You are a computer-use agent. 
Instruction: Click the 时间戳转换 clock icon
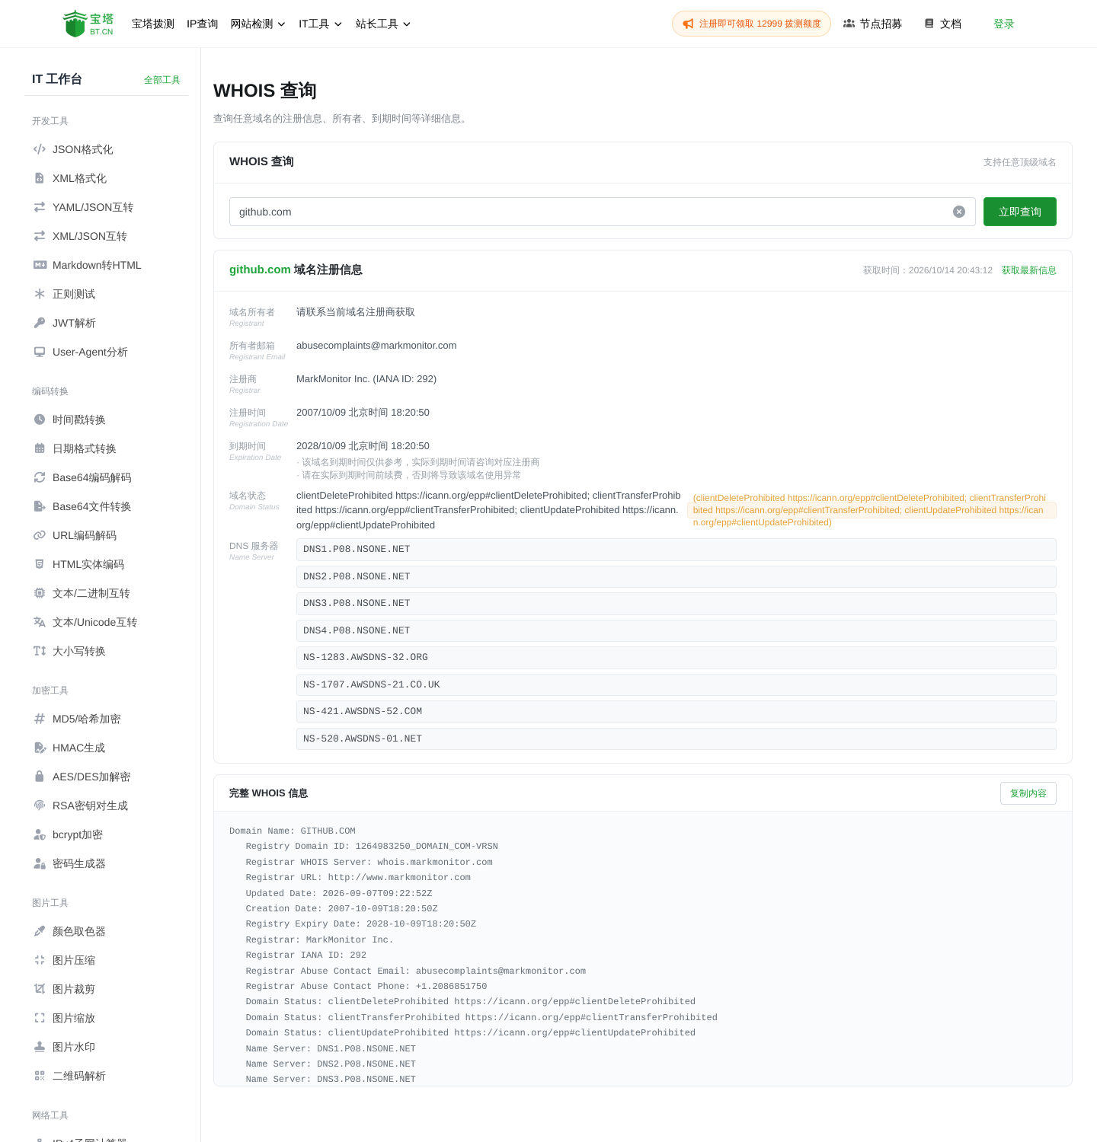pyautogui.click(x=40, y=419)
